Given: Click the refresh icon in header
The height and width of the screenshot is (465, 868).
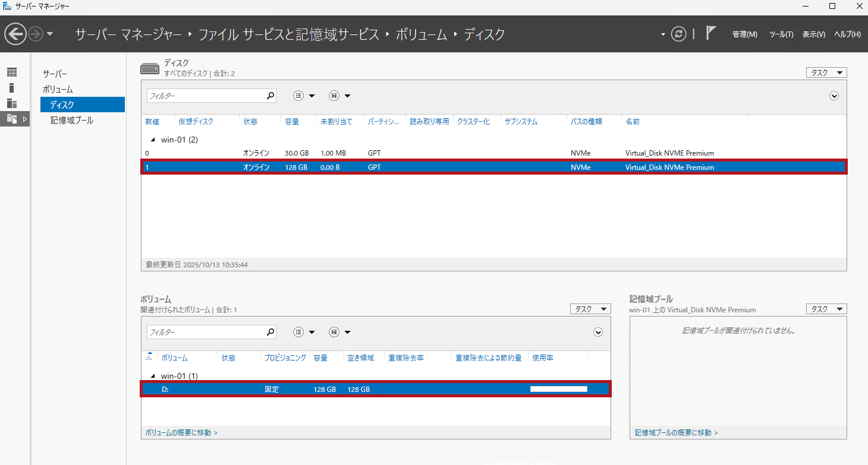Looking at the screenshot, I should pyautogui.click(x=678, y=34).
